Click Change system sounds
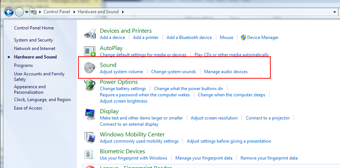340x168 pixels. tap(173, 72)
